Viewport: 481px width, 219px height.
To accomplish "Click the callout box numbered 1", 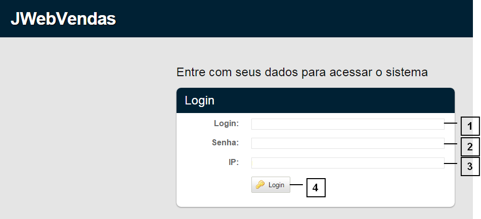I will pos(469,126).
